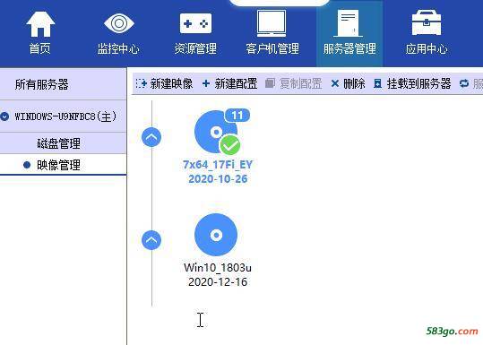Go to 首页 home icon

40,24
